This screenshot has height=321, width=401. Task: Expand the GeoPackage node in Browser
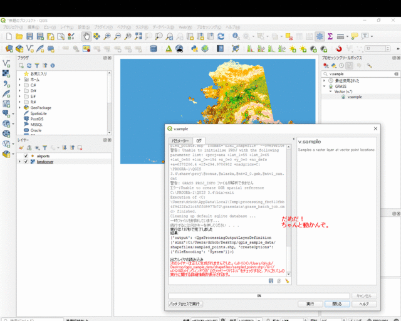19,108
